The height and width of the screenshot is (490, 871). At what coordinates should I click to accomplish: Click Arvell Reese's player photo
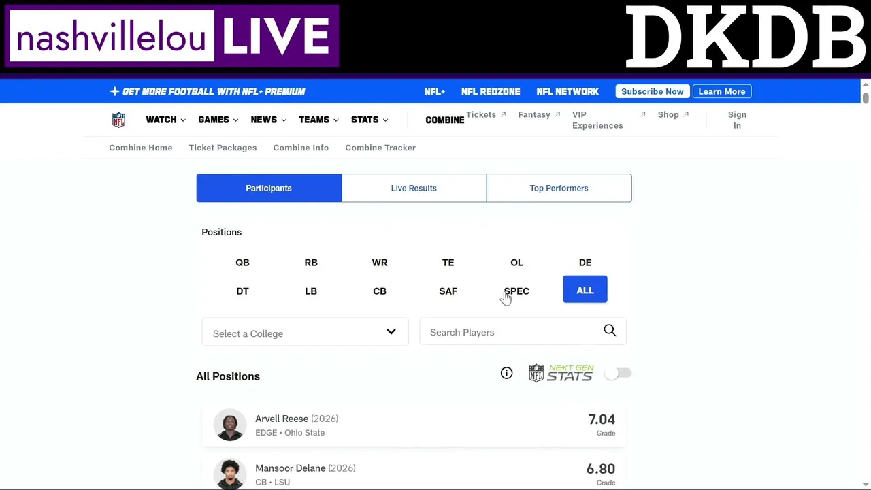point(230,425)
